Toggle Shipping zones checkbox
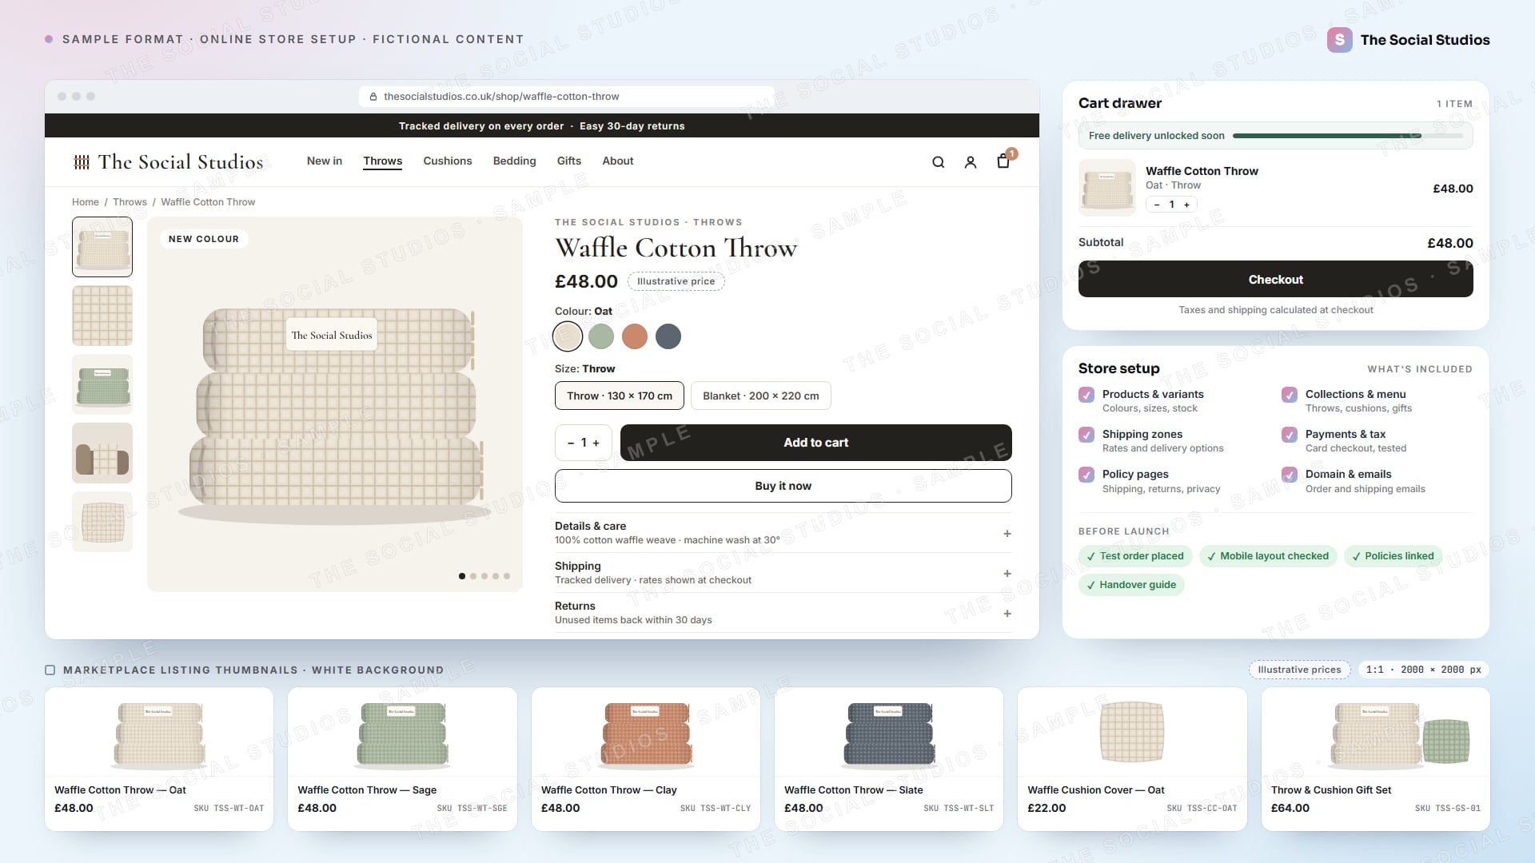Image resolution: width=1535 pixels, height=863 pixels. [x=1086, y=435]
